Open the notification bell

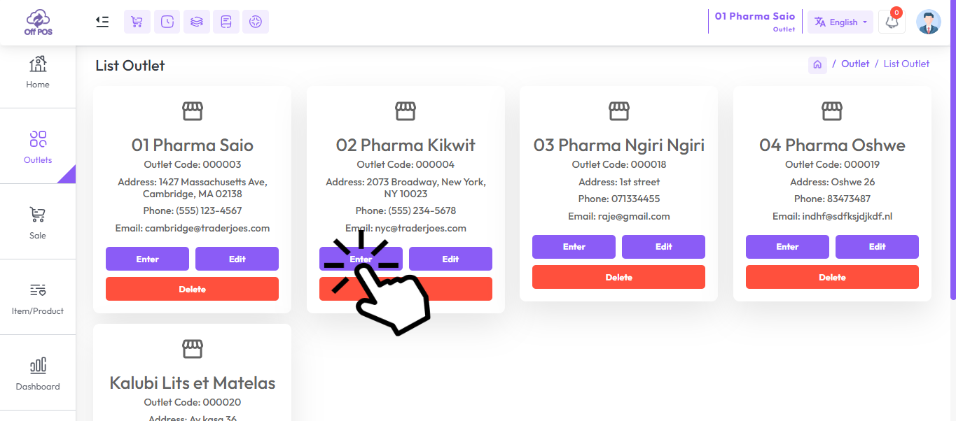tap(891, 22)
